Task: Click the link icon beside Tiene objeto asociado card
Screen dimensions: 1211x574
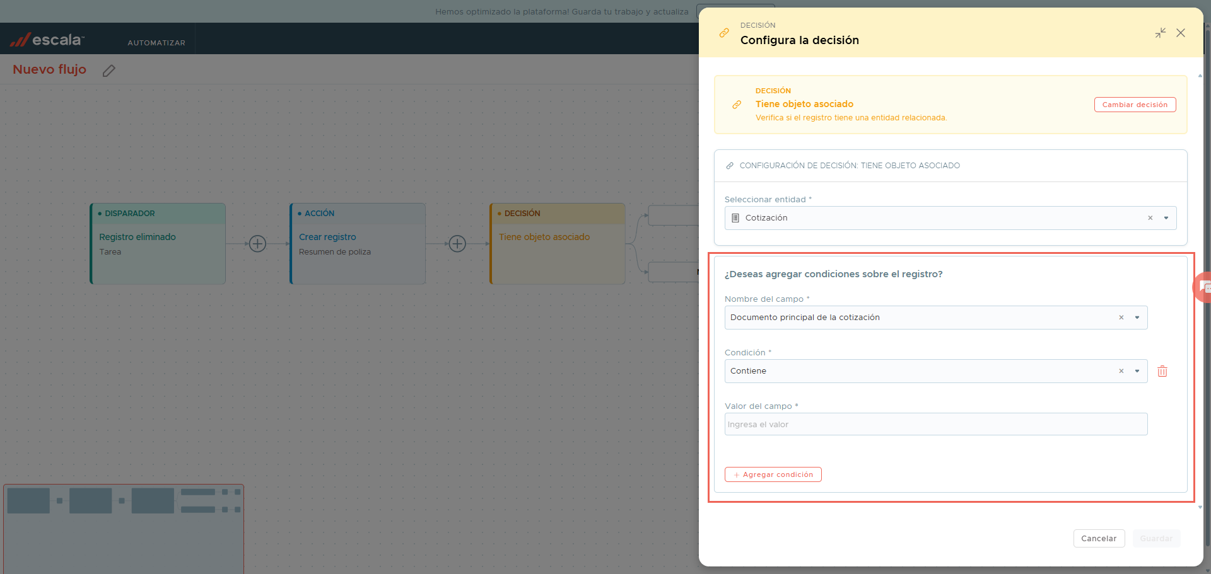Action: coord(737,105)
